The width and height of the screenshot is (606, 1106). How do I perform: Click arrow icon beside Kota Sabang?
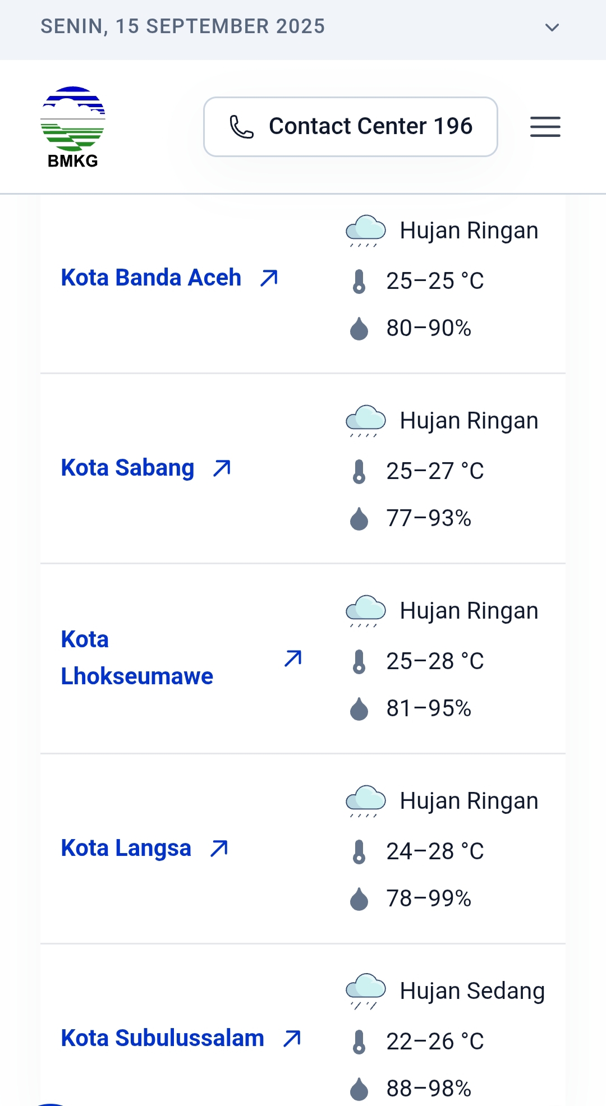(222, 468)
